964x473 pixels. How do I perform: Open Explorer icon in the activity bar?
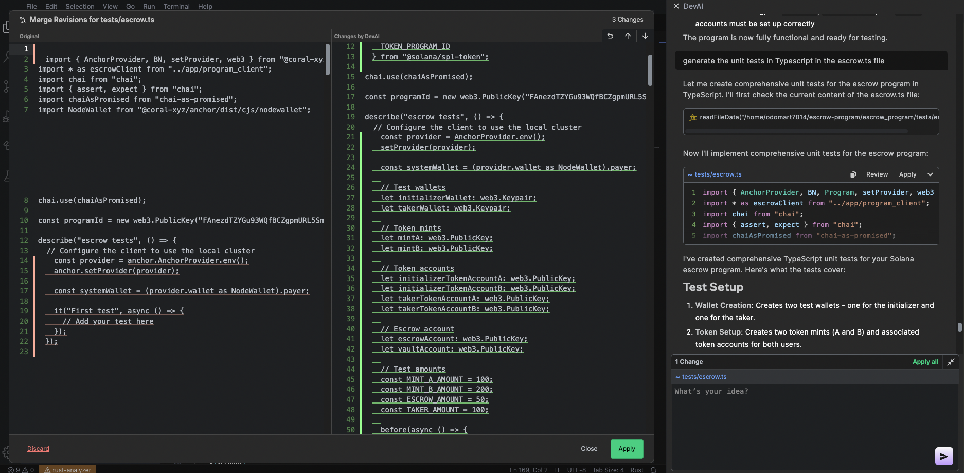[x=5, y=27]
